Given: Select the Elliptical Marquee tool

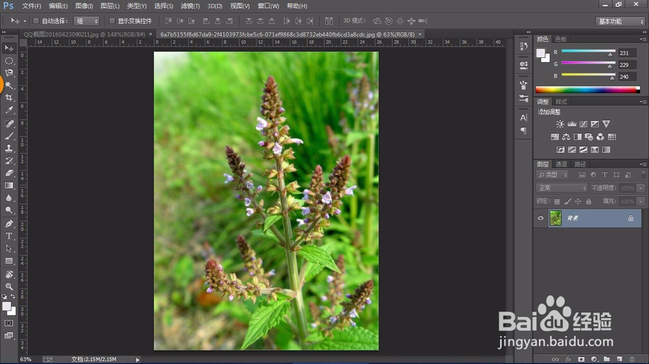Looking at the screenshot, I should point(8,61).
